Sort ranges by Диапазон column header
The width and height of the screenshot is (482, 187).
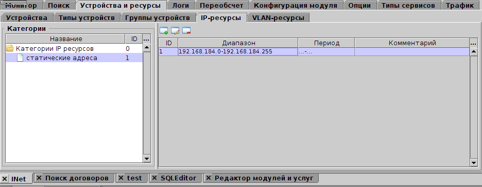coord(238,43)
